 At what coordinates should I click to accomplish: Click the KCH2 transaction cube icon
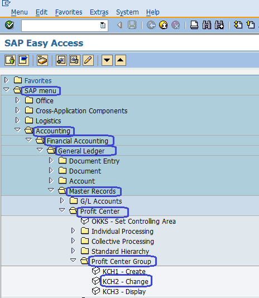(96, 281)
